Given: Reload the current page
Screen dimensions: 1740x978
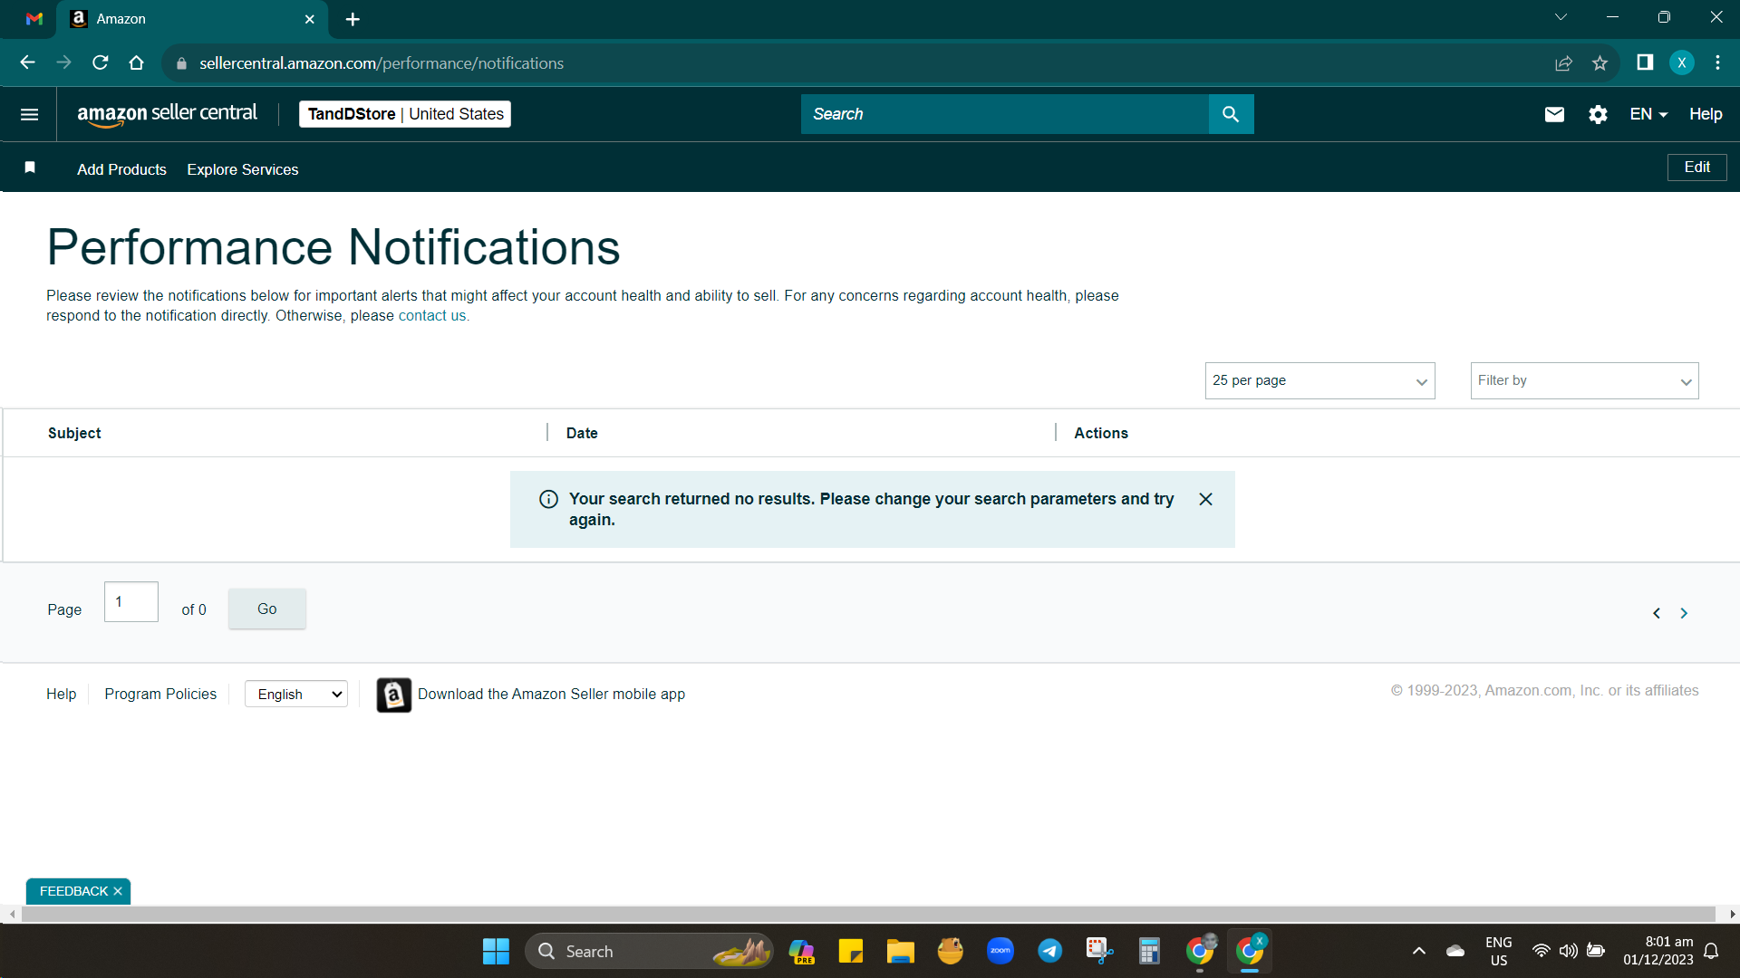Looking at the screenshot, I should [x=100, y=62].
